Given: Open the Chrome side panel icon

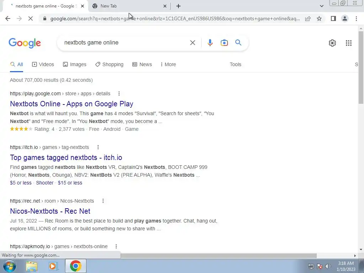Looking at the screenshot, I should click(x=333, y=18).
